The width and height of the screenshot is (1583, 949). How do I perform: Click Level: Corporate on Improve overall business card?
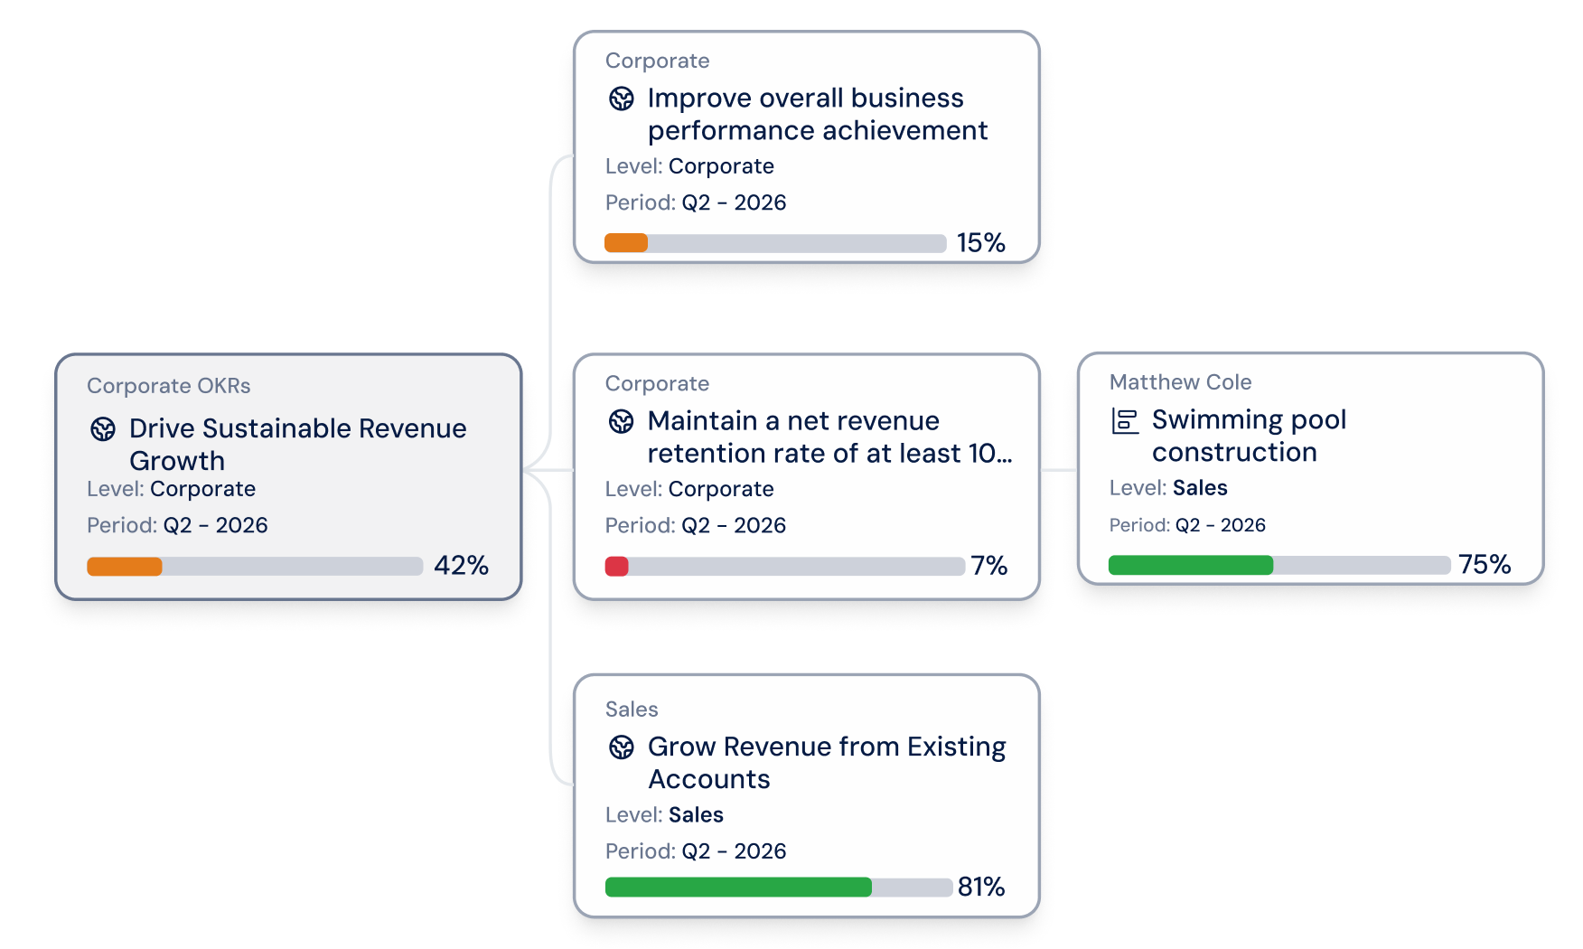tap(689, 166)
